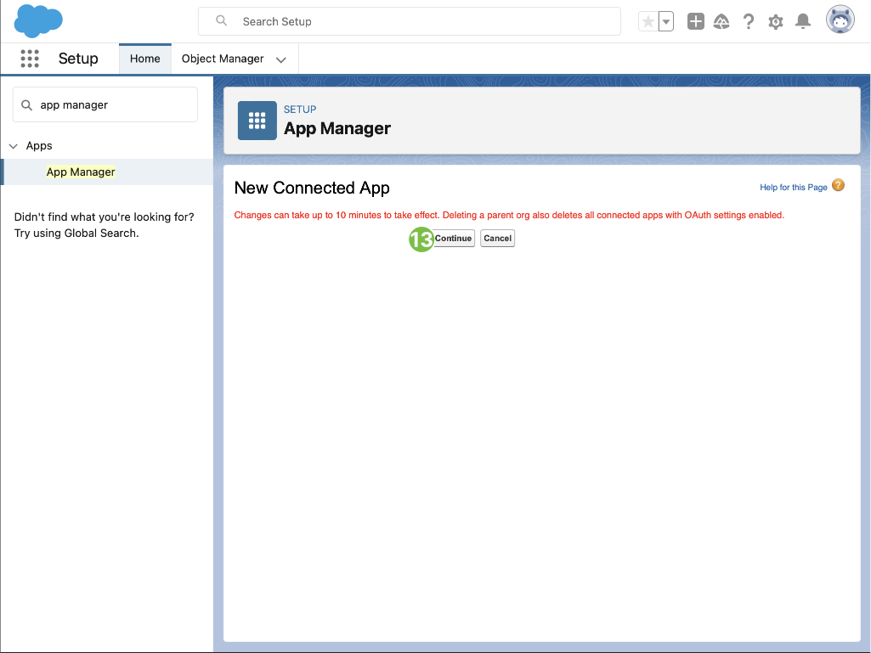Click the question mark help icon
This screenshot has width=871, height=653.
(749, 22)
